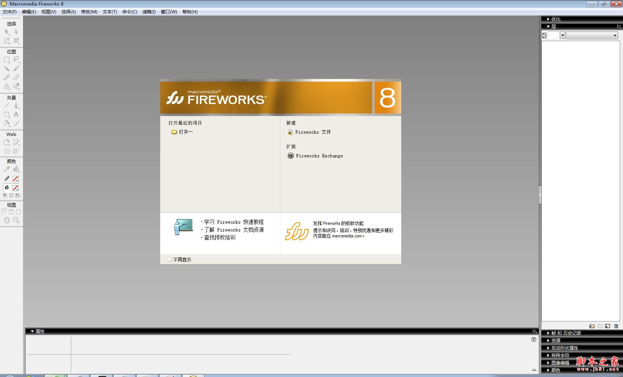Select the Knife tool

pyautogui.click(x=16, y=124)
